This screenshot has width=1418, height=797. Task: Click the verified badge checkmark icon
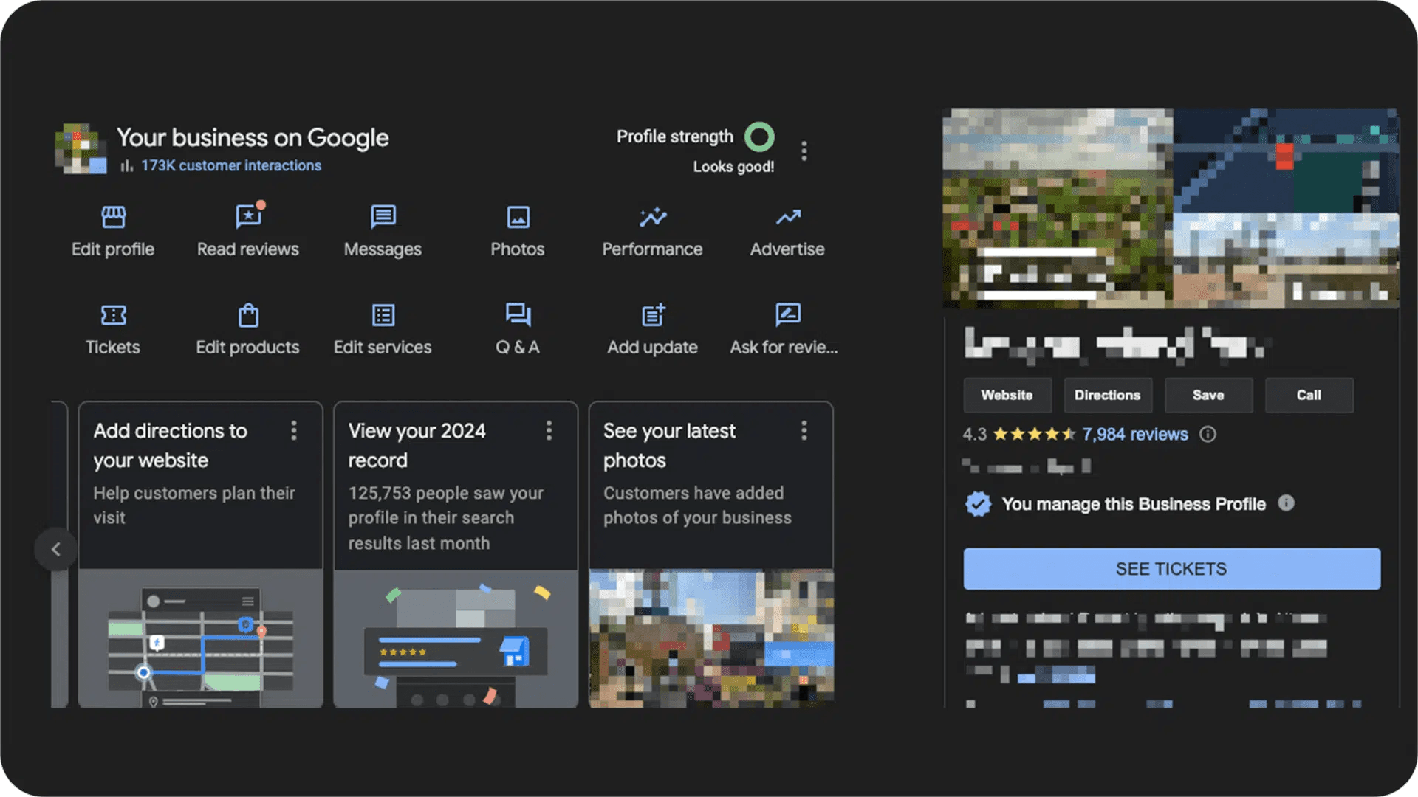pos(979,504)
